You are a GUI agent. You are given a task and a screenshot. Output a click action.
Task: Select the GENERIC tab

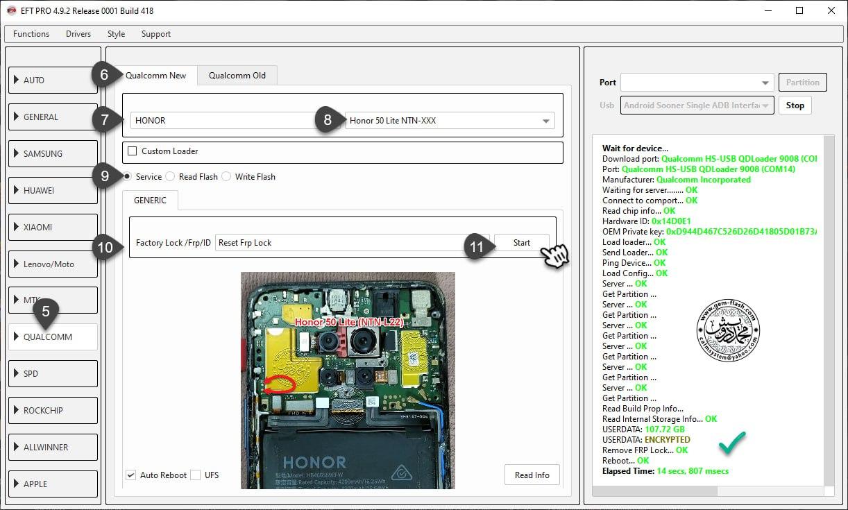150,201
